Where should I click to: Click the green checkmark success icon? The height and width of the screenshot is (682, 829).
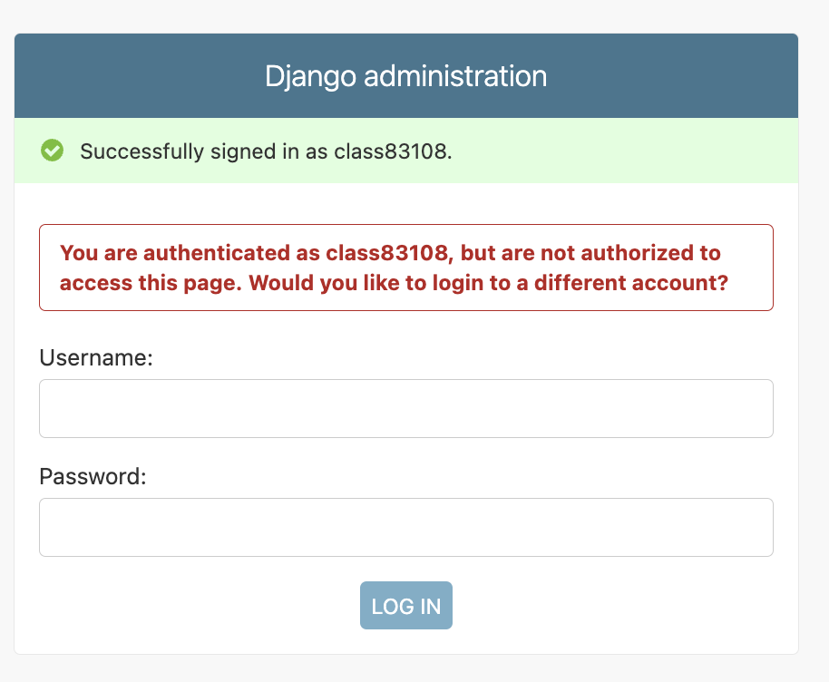coord(52,151)
